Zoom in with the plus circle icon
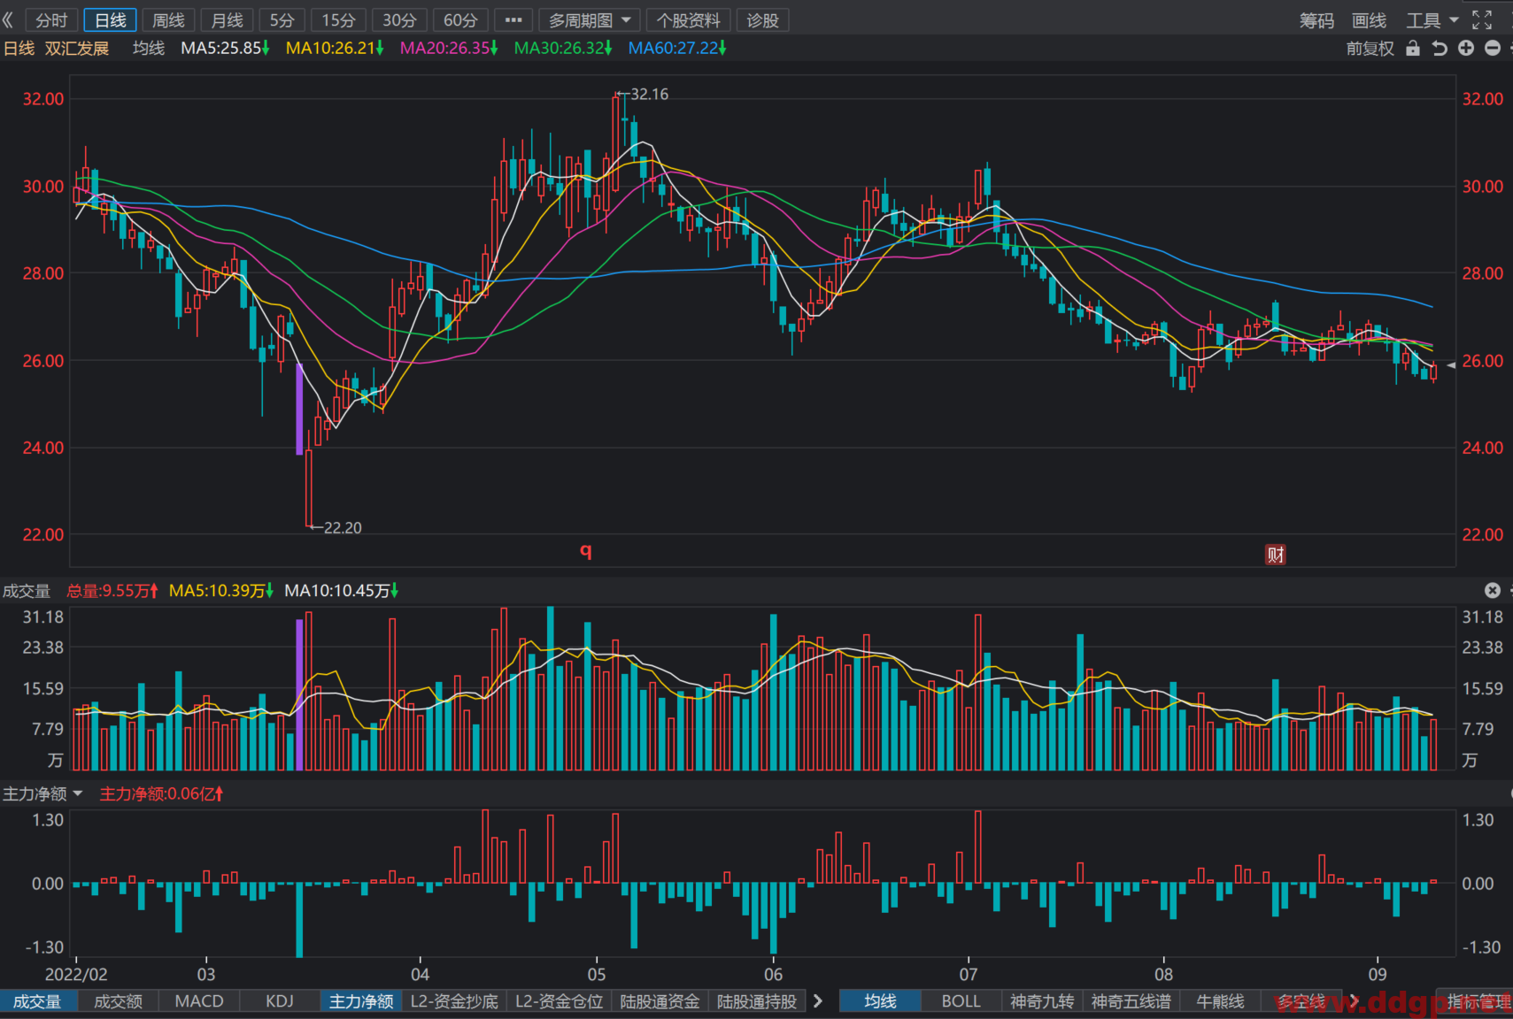The image size is (1513, 1019). pyautogui.click(x=1466, y=48)
